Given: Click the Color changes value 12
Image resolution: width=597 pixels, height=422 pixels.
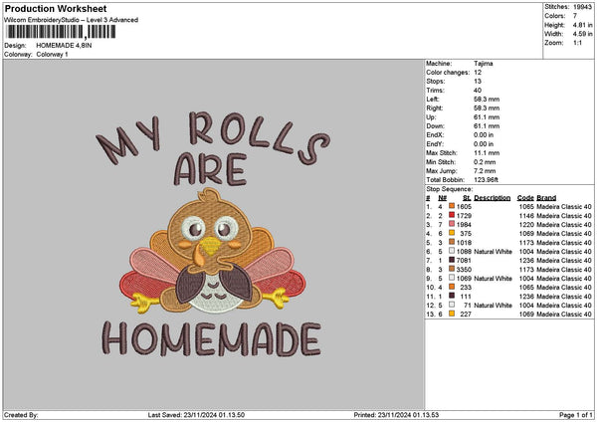Looking at the screenshot, I should [x=478, y=73].
